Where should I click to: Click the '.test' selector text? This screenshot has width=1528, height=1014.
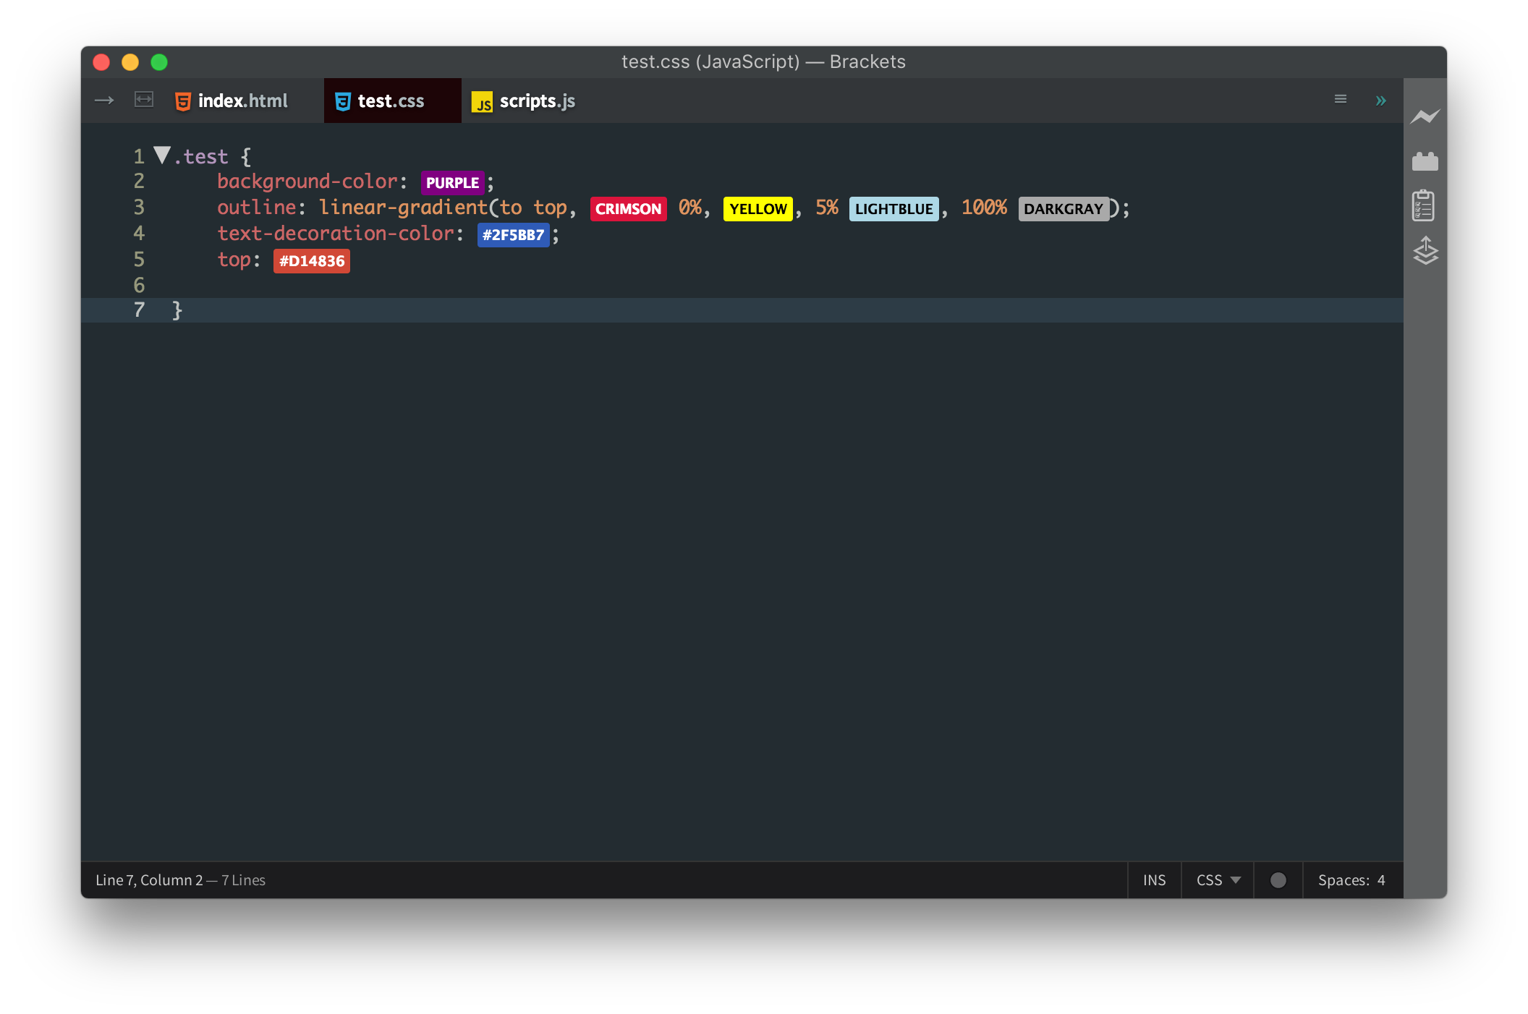point(200,156)
